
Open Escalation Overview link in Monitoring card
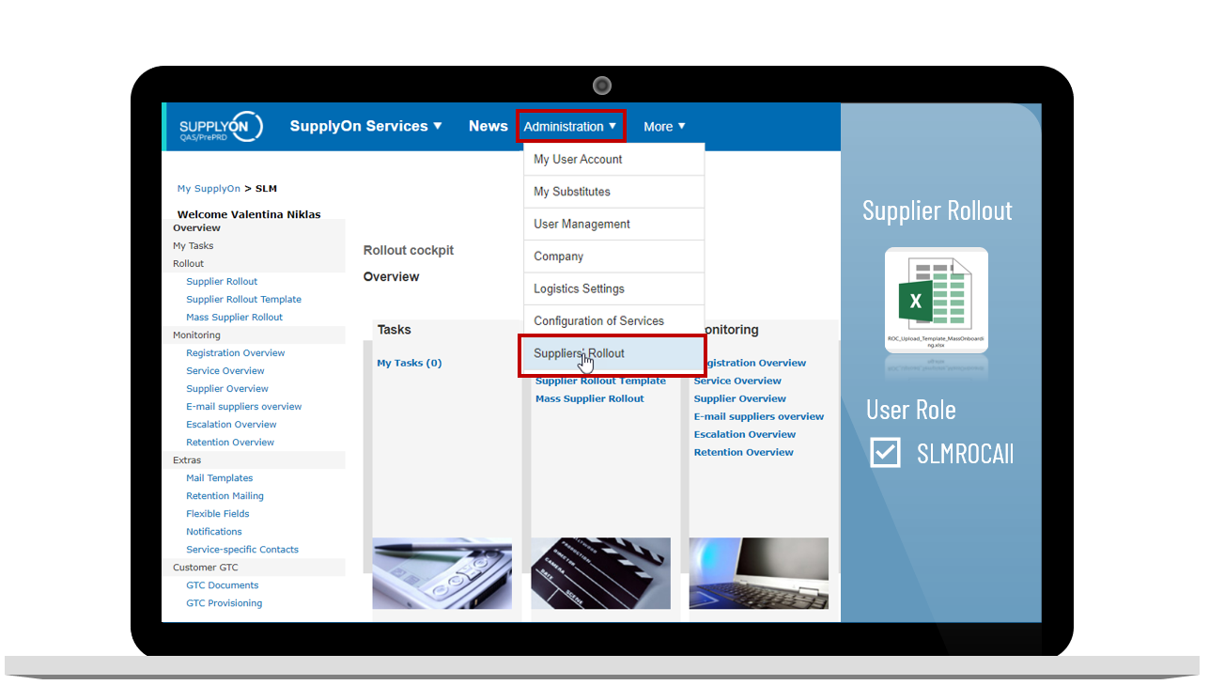tap(744, 435)
